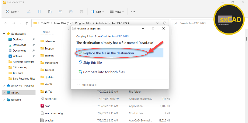Open Documents in Quick access
Screen dimensions: 248x123
(x=19, y=50)
